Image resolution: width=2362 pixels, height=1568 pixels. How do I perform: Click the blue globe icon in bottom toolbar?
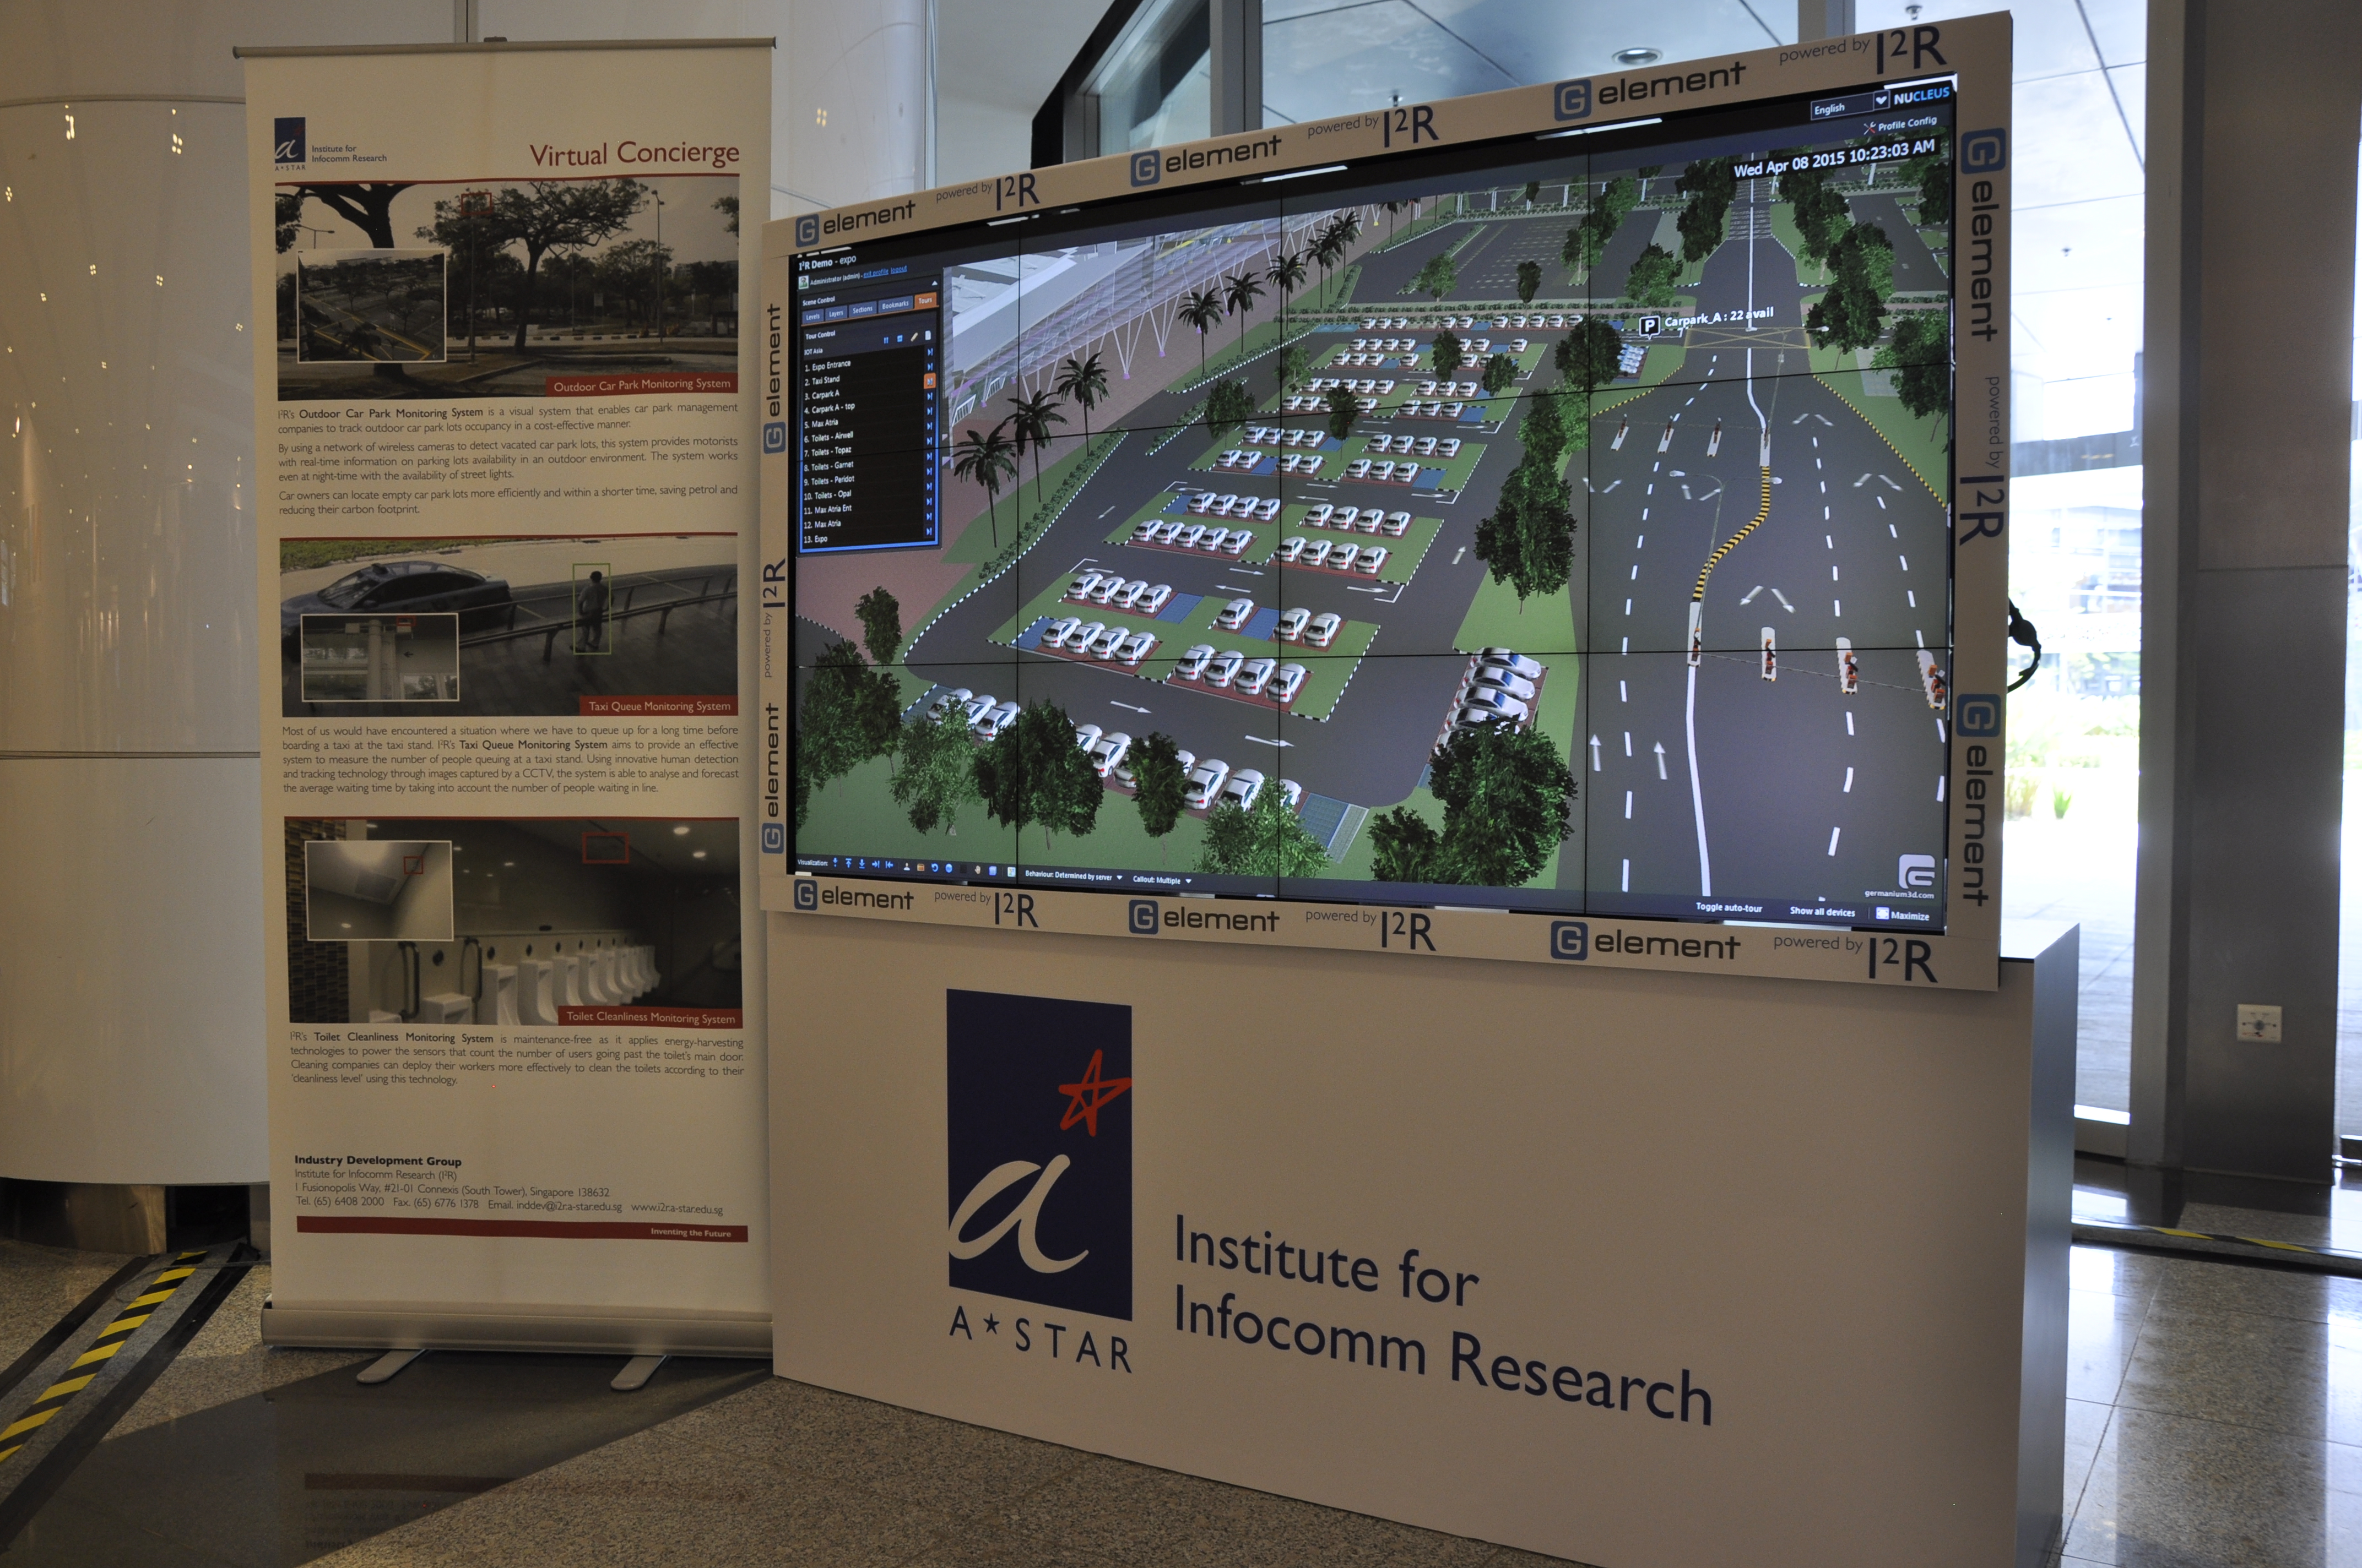[950, 869]
